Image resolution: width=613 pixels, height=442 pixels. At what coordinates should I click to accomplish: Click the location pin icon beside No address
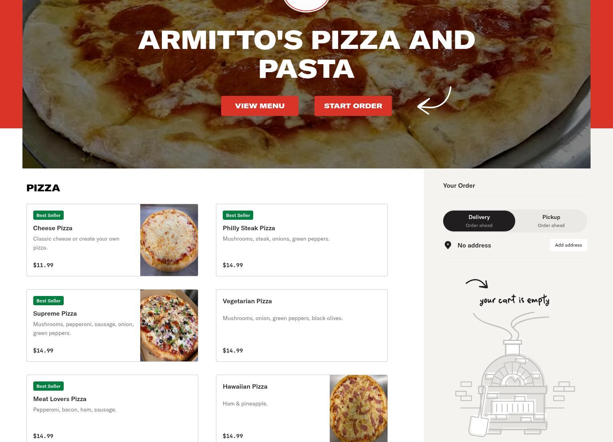pyautogui.click(x=448, y=245)
